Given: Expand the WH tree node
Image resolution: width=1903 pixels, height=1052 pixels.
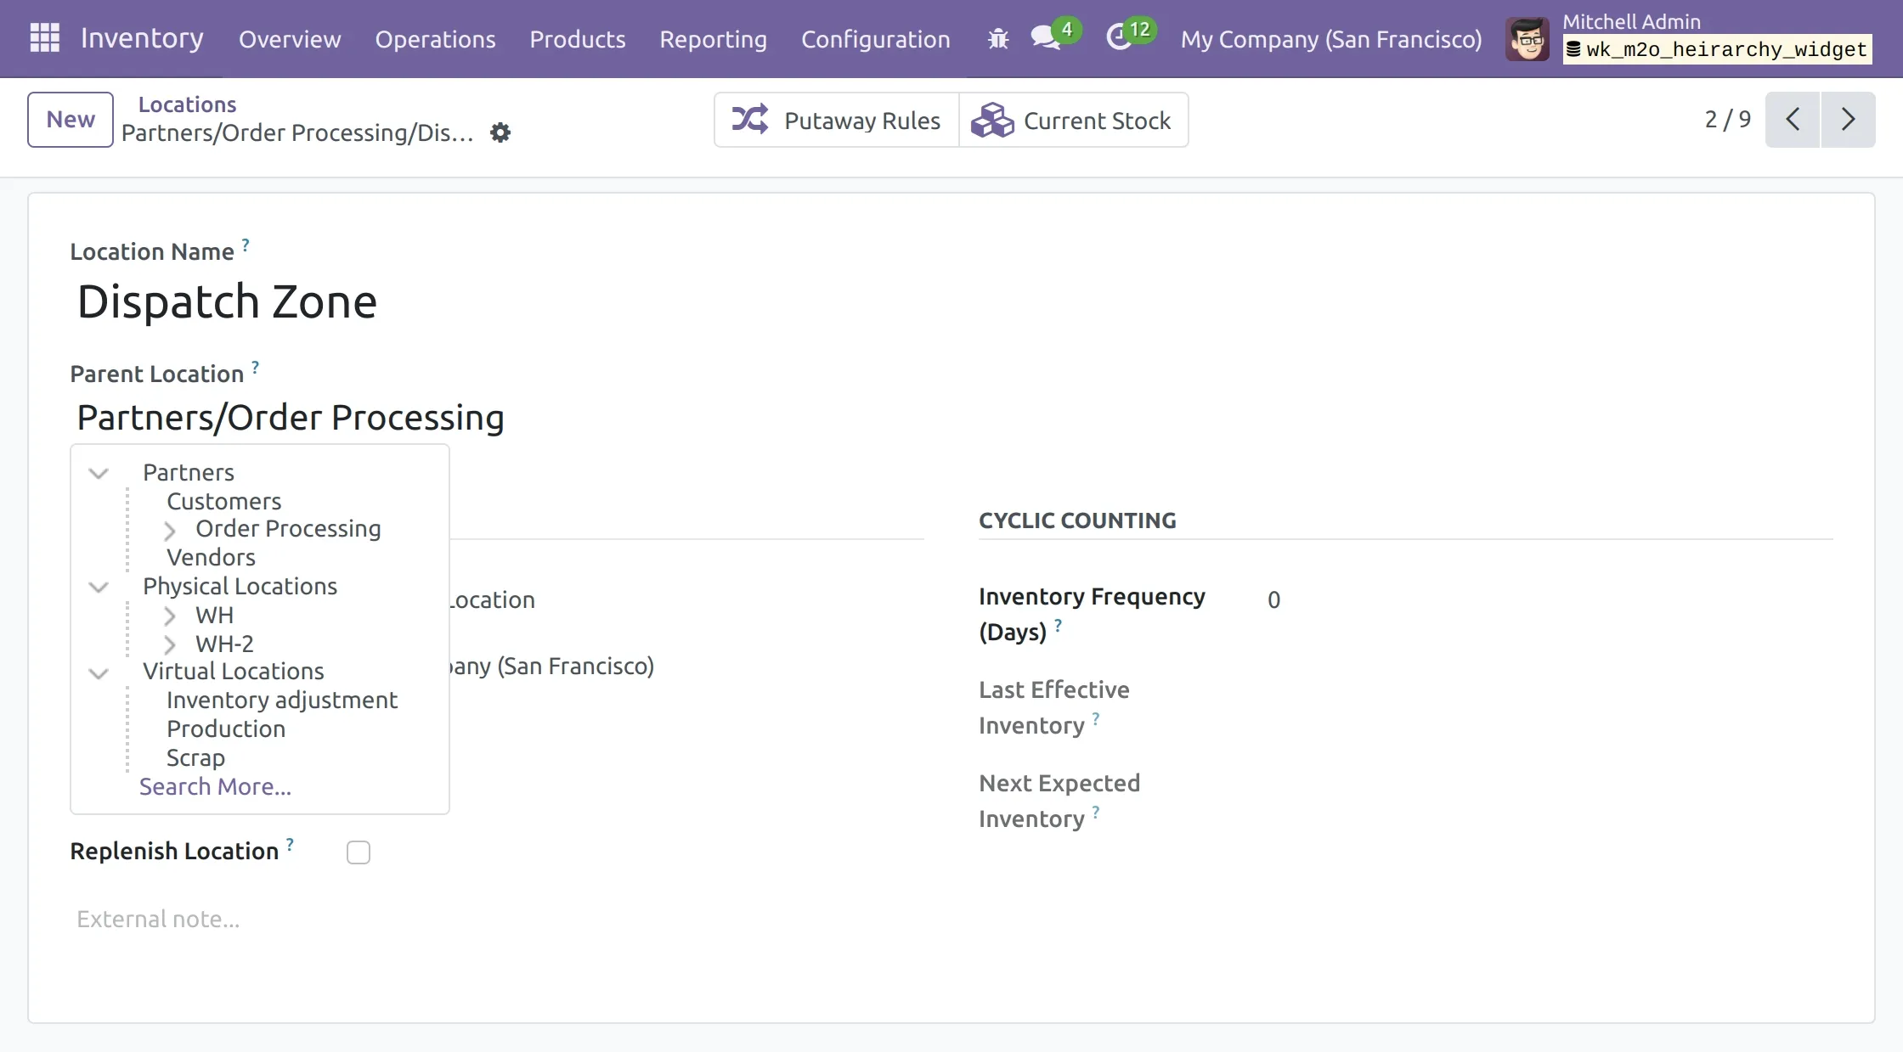Looking at the screenshot, I should click(x=172, y=616).
